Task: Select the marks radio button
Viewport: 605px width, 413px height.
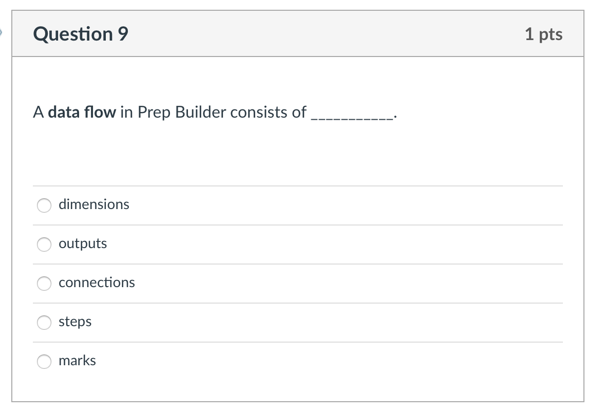Action: point(44,361)
